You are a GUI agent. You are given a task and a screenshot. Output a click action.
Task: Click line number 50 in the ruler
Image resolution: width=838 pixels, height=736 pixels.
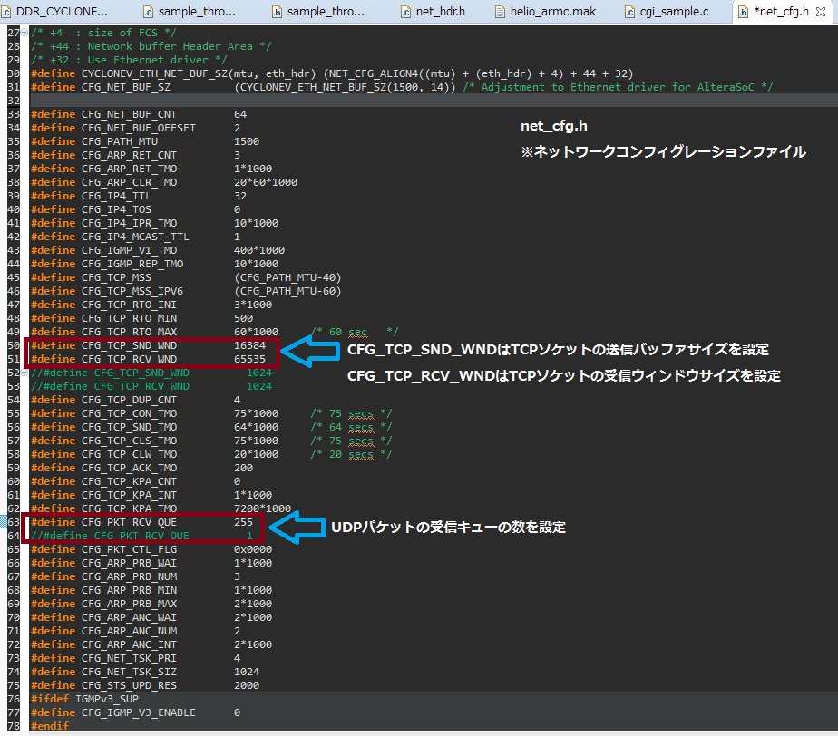coord(13,345)
